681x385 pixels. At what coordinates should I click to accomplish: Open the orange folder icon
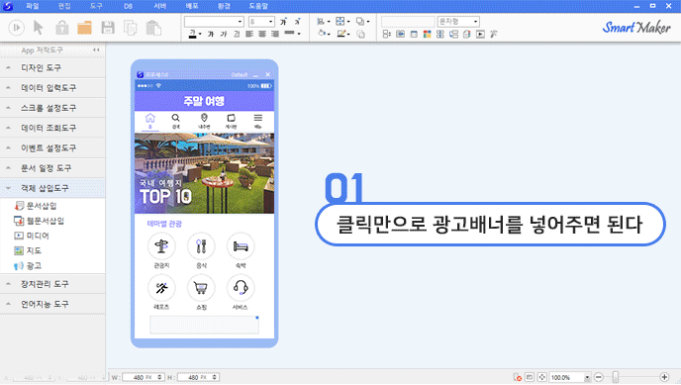click(x=84, y=28)
